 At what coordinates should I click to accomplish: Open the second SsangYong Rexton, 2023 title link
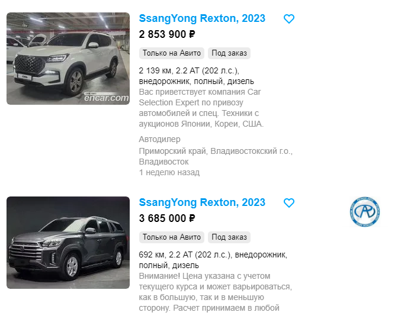coord(202,202)
